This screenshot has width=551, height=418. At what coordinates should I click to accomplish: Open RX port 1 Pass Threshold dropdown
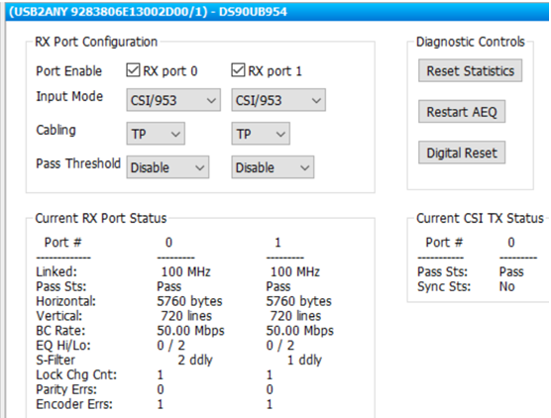[x=273, y=167]
